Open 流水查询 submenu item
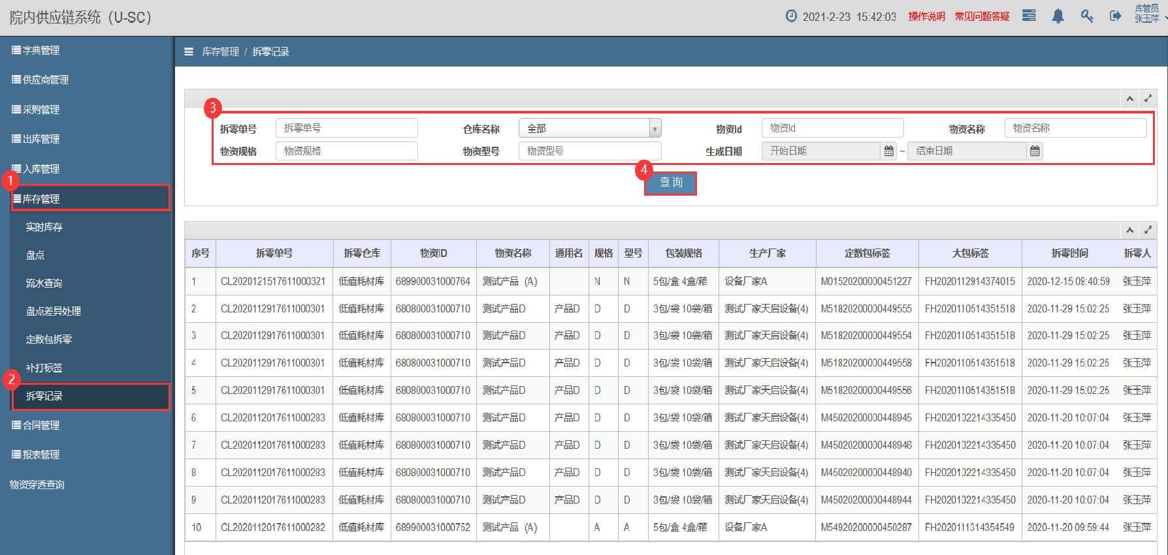The width and height of the screenshot is (1168, 555). tap(44, 283)
